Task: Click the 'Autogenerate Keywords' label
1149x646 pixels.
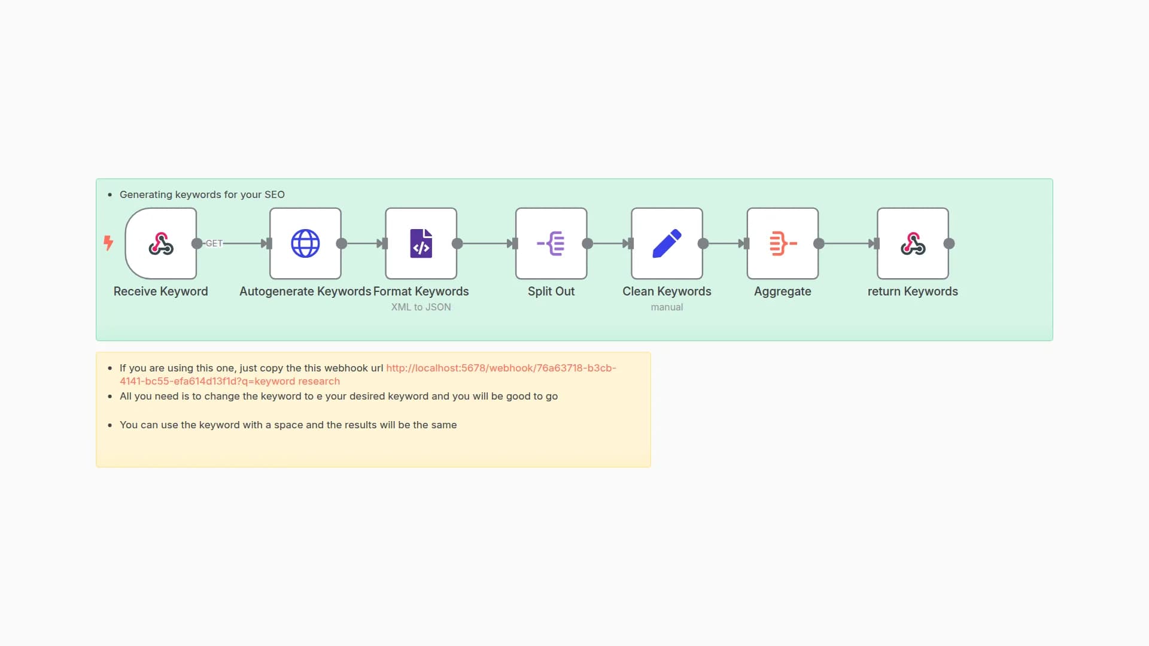Action: tap(305, 291)
